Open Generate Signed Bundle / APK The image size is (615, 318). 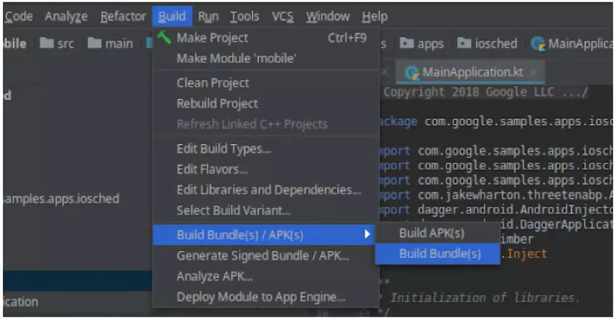click(266, 256)
